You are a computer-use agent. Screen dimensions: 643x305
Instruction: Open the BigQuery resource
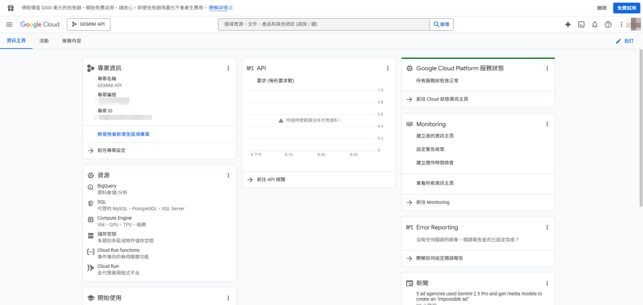107,186
